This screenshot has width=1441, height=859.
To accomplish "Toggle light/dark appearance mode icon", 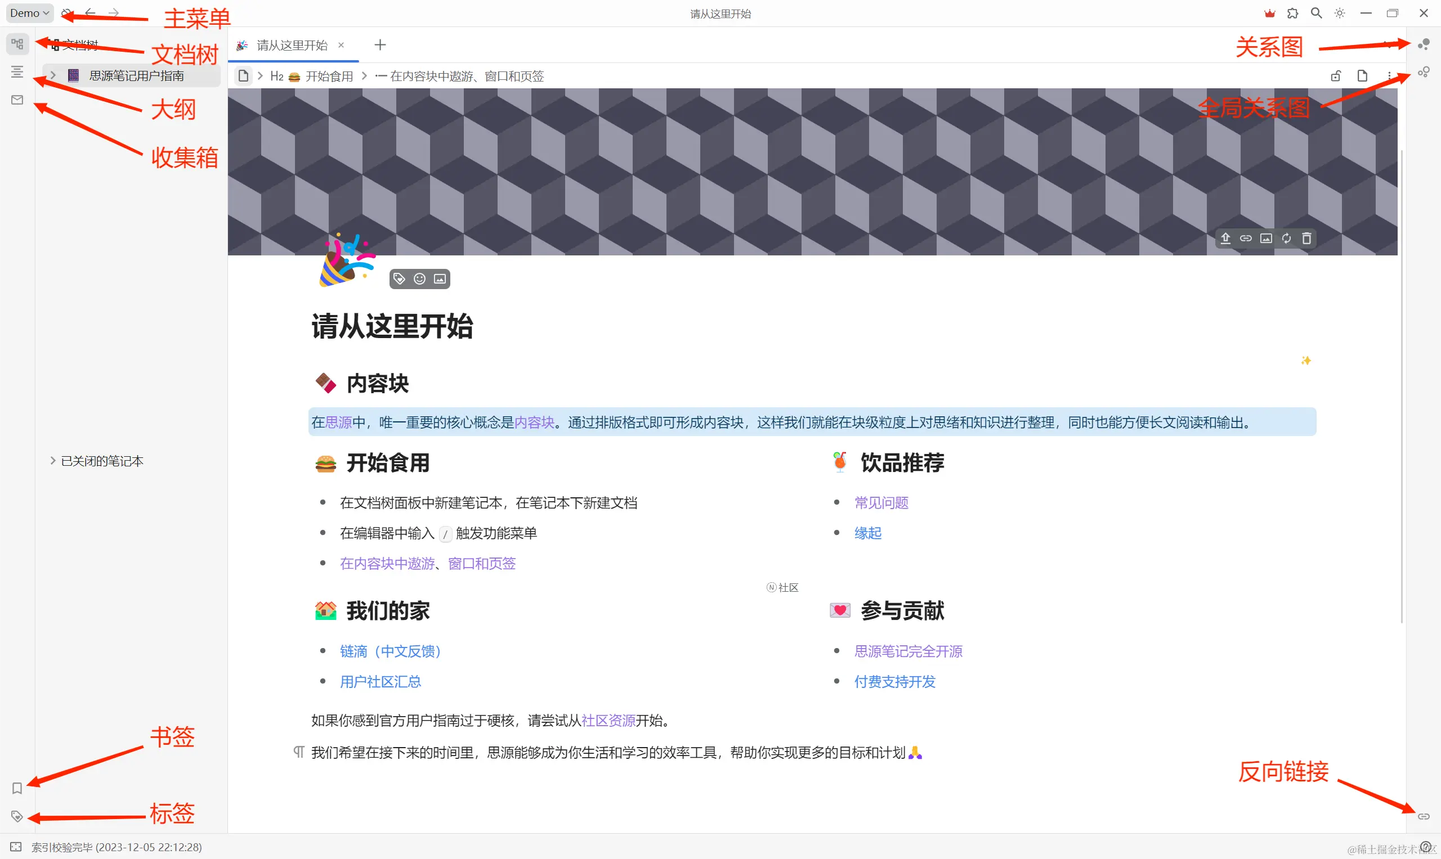I will click(1340, 13).
